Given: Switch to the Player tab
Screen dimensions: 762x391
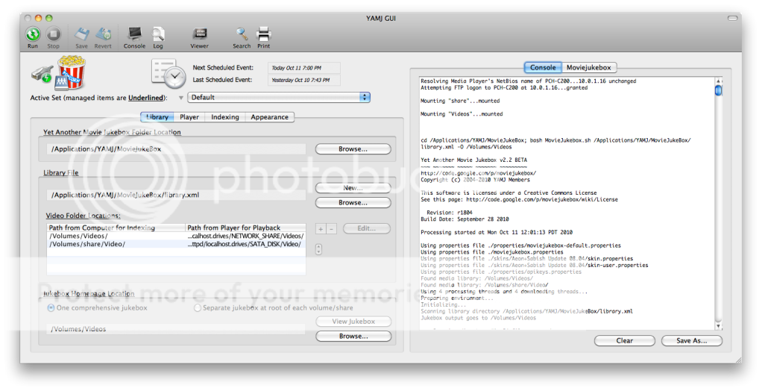Looking at the screenshot, I should point(189,116).
